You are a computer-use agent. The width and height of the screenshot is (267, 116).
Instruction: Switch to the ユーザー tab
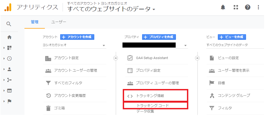[59, 22]
